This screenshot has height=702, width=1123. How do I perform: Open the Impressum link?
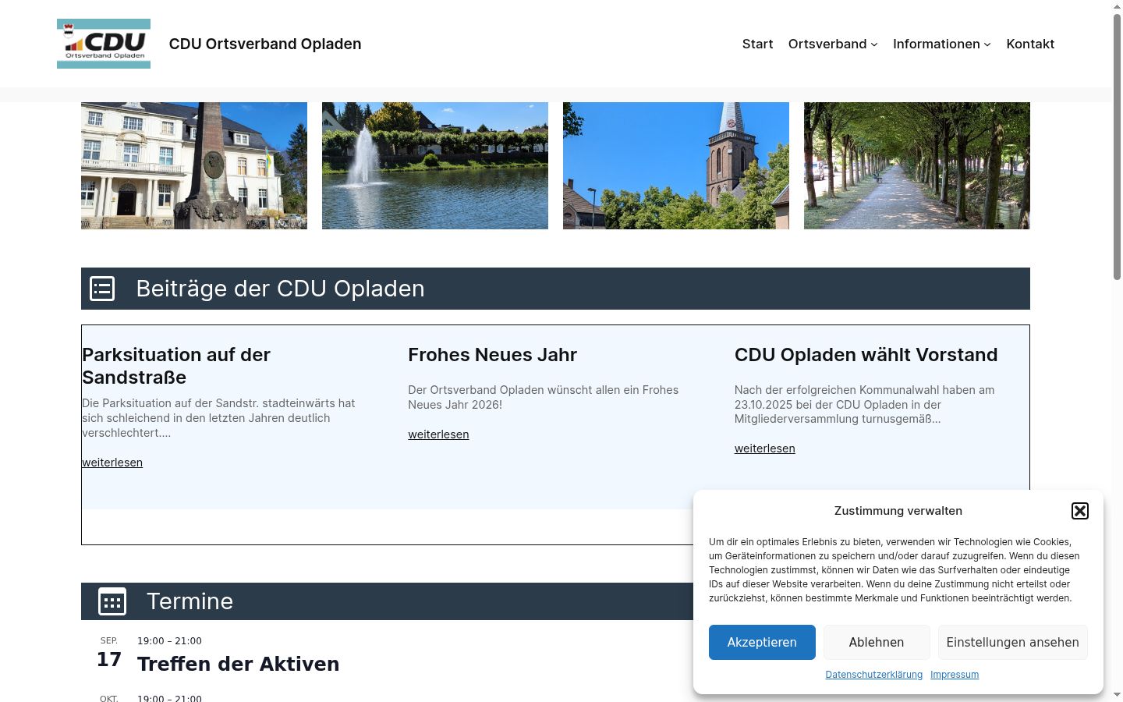coord(955,675)
